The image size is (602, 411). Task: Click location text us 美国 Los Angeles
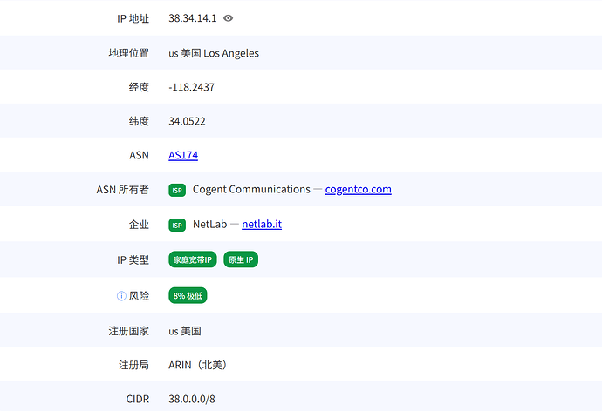tap(214, 53)
